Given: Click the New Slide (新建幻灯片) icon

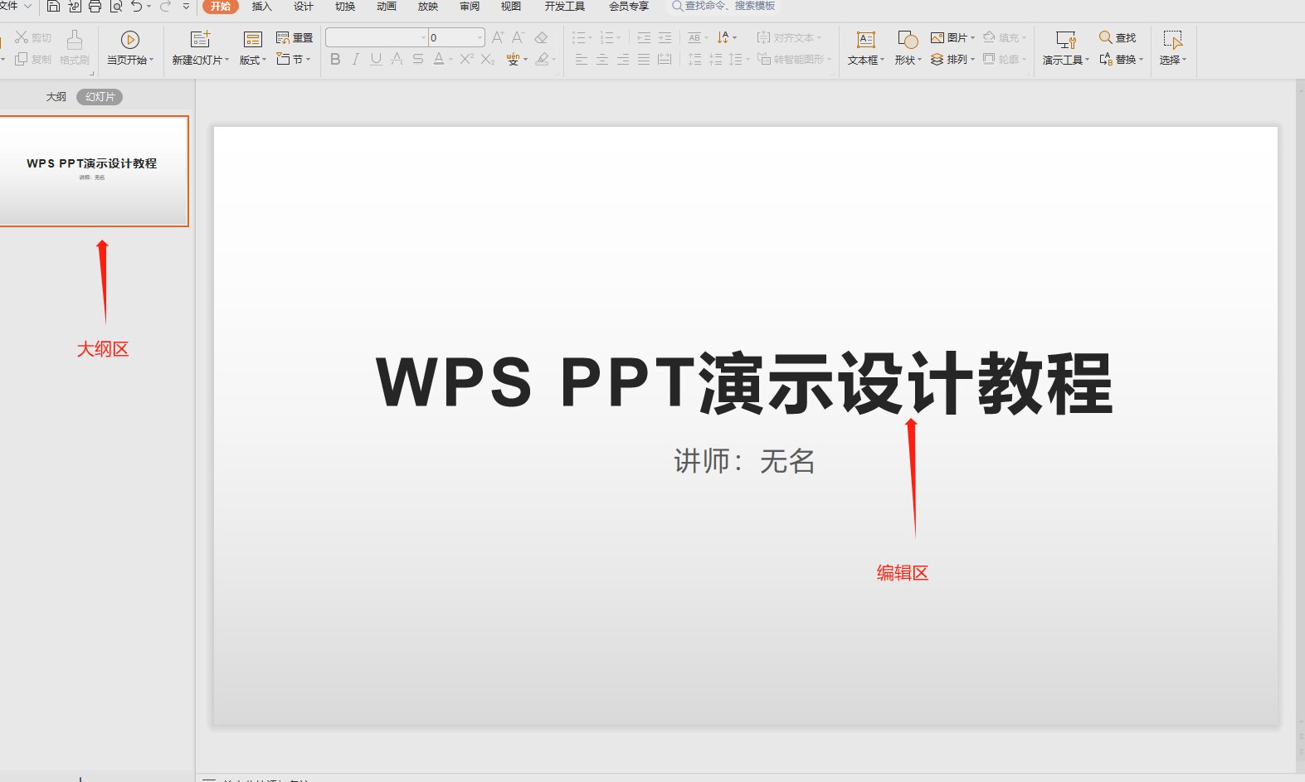Looking at the screenshot, I should [x=200, y=39].
